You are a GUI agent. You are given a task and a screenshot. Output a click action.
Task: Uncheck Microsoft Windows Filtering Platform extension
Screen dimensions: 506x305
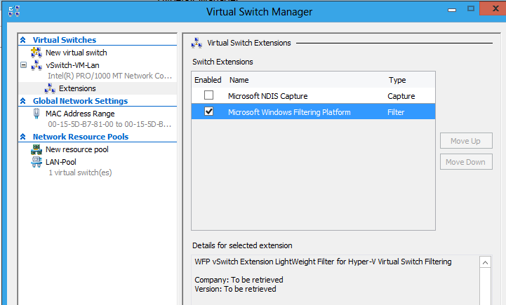pos(209,111)
